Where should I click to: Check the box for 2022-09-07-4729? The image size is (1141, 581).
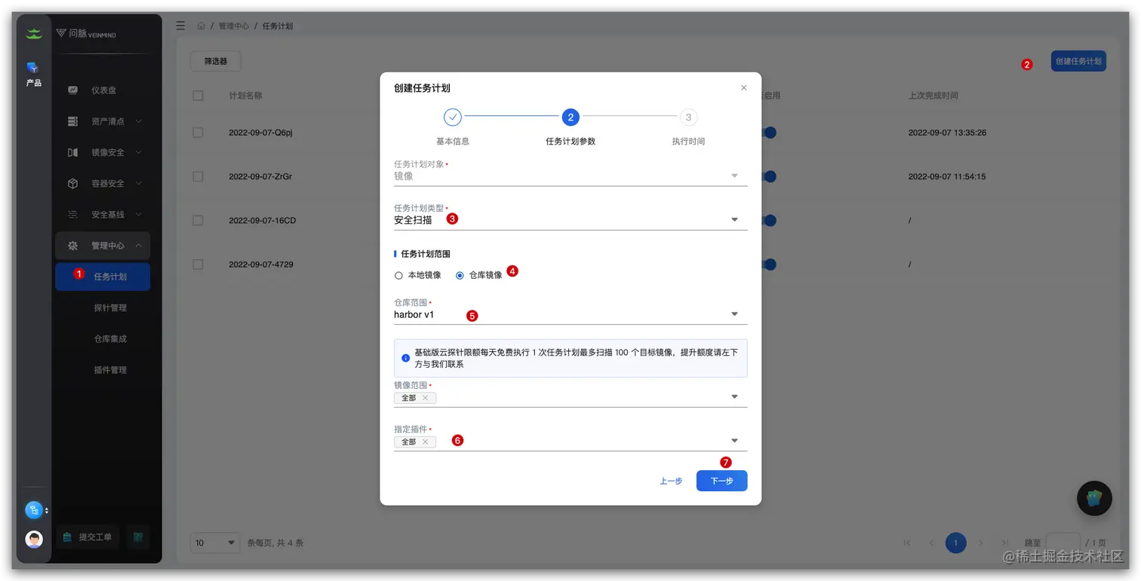click(198, 265)
